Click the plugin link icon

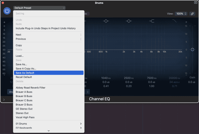click(192, 14)
